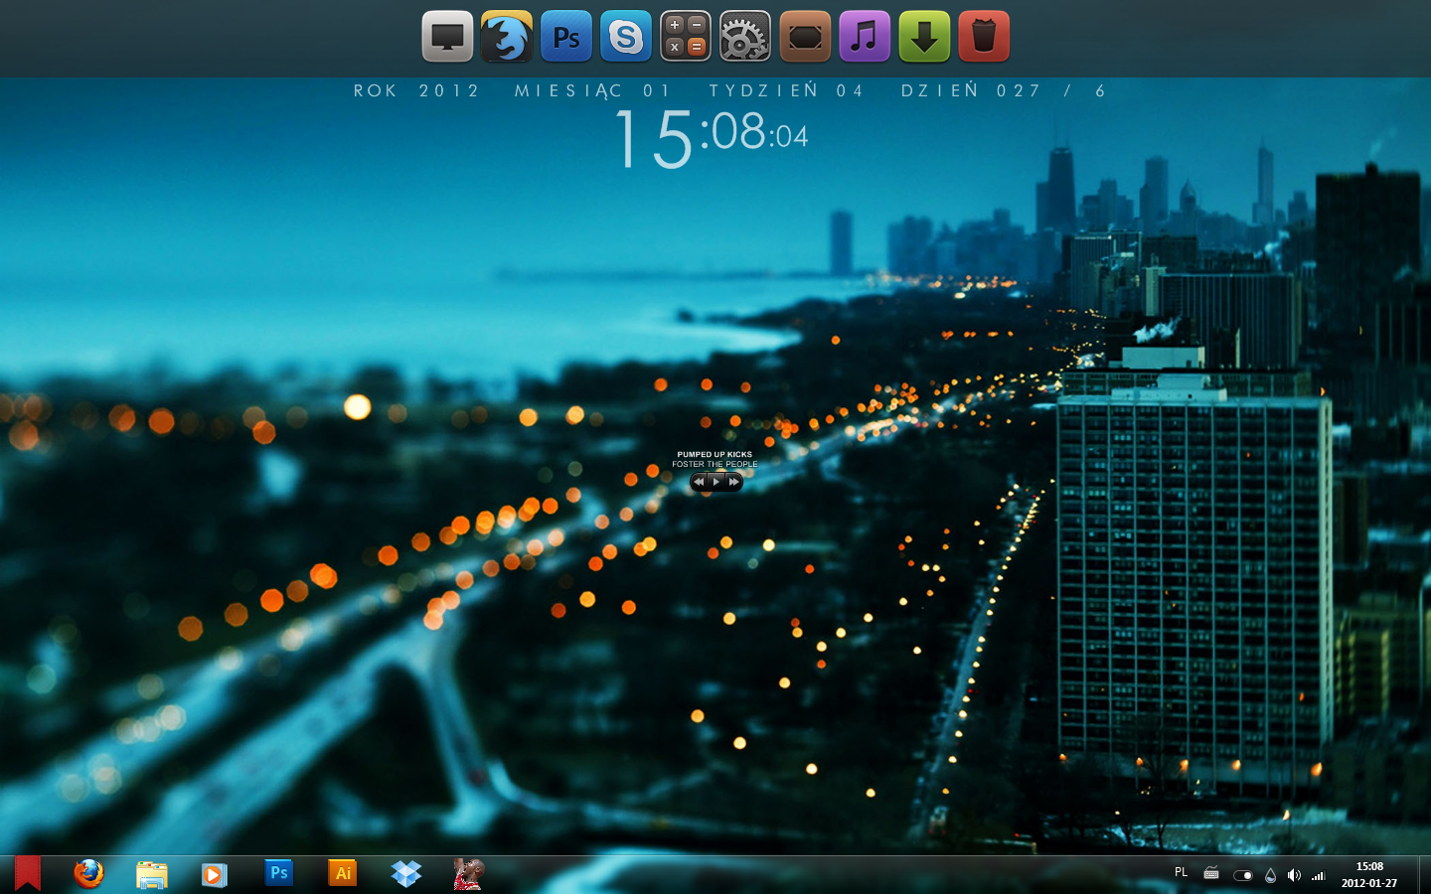The image size is (1431, 894).
Task: Open the Calculator dock icon
Action: tap(686, 37)
